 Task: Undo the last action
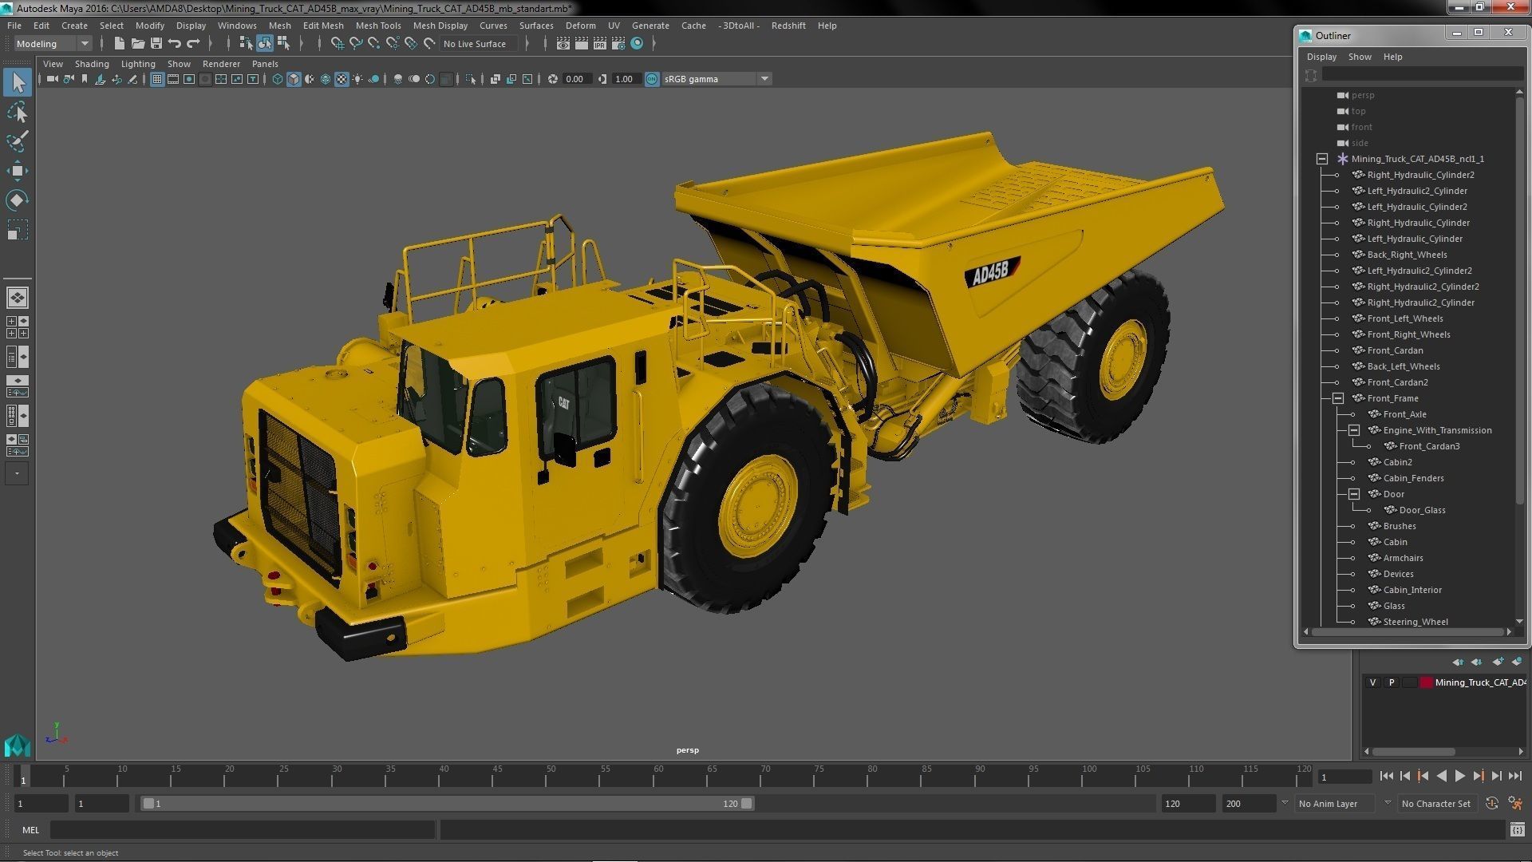(x=175, y=44)
